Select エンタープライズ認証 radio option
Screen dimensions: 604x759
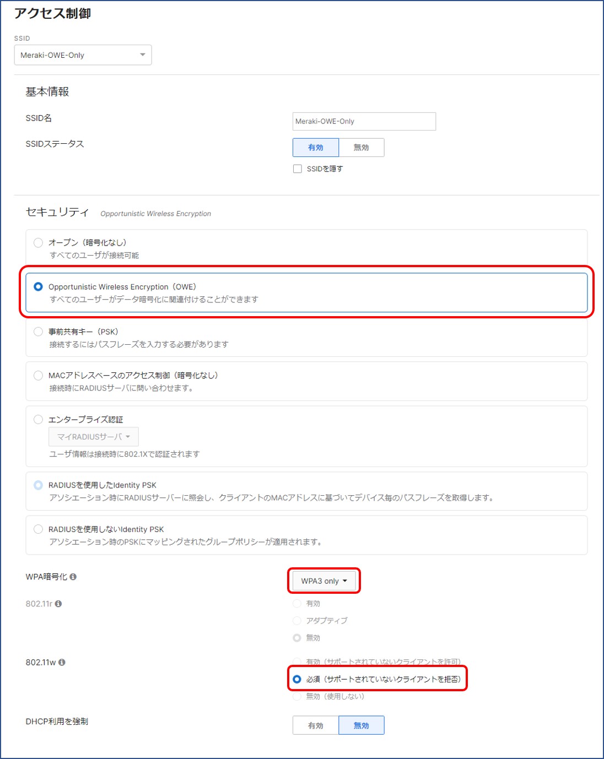point(38,420)
